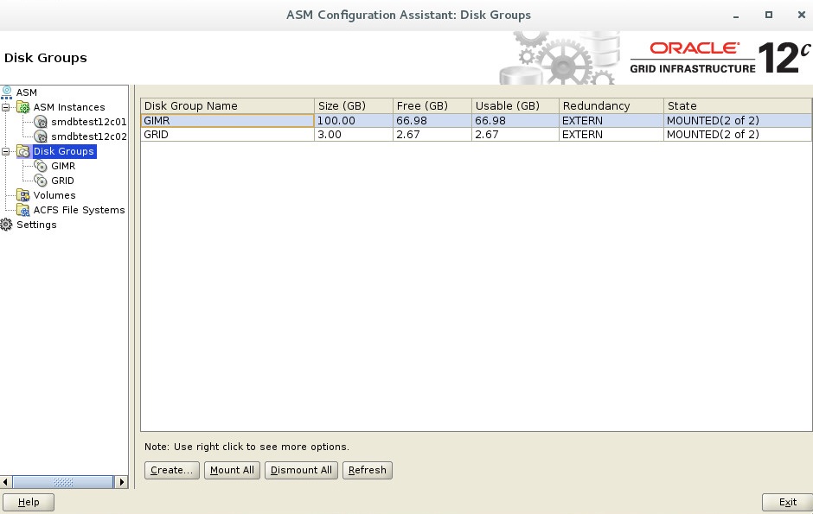813x514 pixels.
Task: Click the 66.98 Free (GB) cell
Action: click(x=432, y=121)
